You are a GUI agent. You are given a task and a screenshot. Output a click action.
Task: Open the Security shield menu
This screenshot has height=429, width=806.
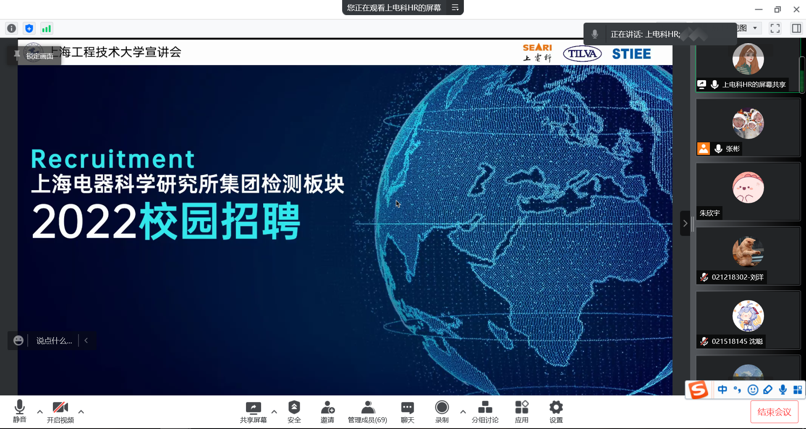(x=294, y=411)
